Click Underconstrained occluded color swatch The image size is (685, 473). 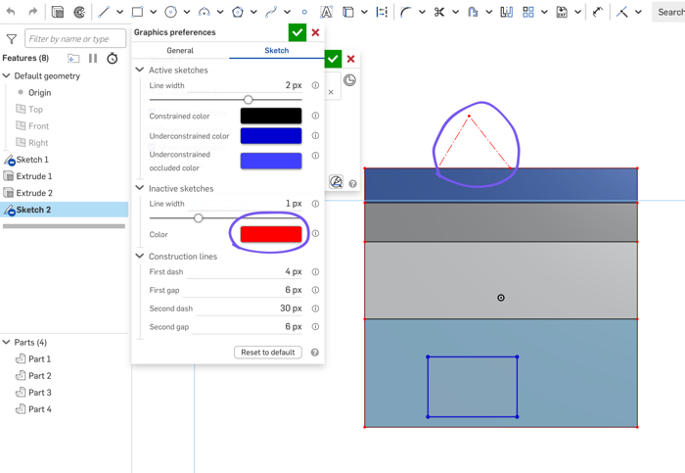(x=271, y=161)
